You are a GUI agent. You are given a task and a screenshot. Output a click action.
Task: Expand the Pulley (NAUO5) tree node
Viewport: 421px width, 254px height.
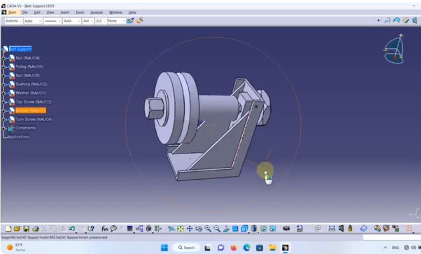(4, 67)
